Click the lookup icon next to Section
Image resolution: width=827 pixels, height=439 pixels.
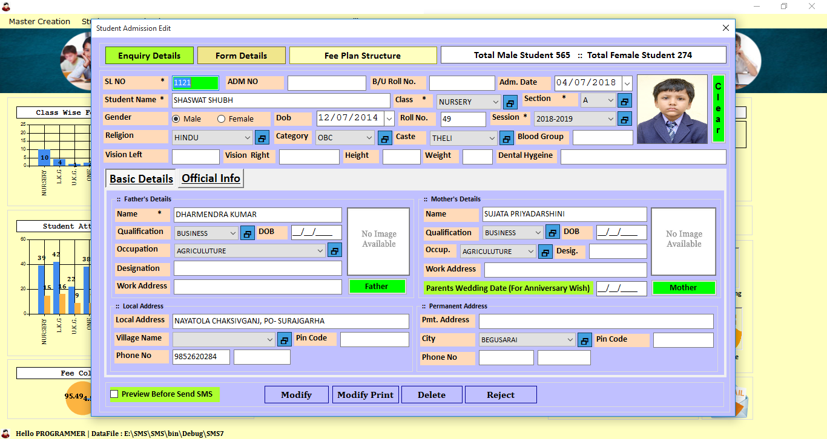625,100
